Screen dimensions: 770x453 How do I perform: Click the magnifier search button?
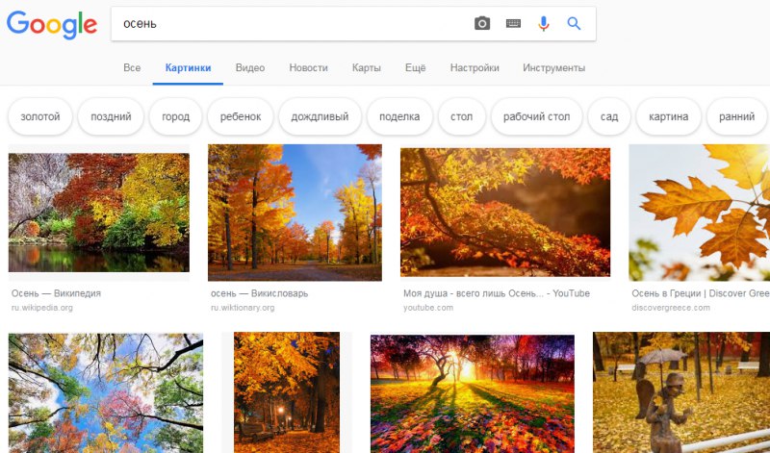[x=574, y=23]
